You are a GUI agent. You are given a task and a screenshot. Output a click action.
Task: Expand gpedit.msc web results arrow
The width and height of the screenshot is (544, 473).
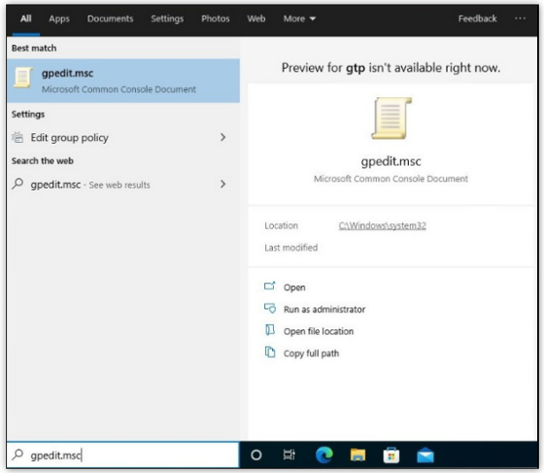point(222,184)
